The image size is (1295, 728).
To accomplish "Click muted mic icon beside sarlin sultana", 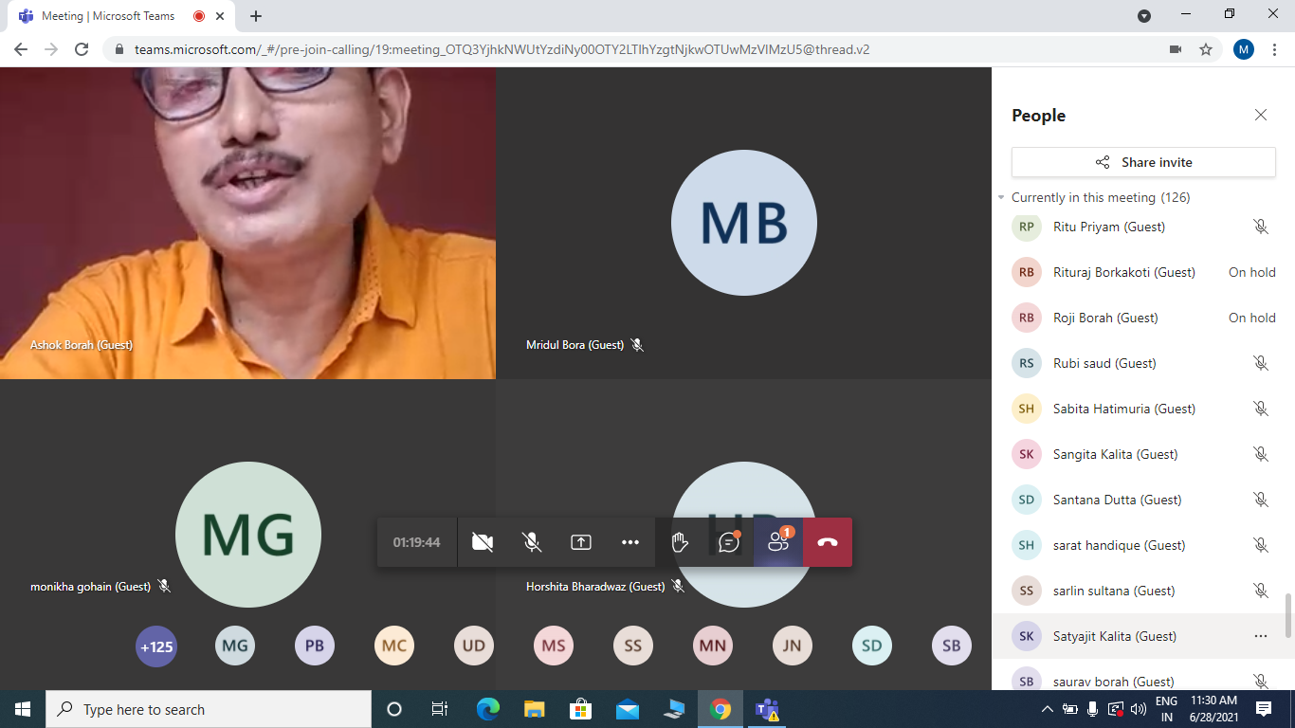I will coord(1261,591).
